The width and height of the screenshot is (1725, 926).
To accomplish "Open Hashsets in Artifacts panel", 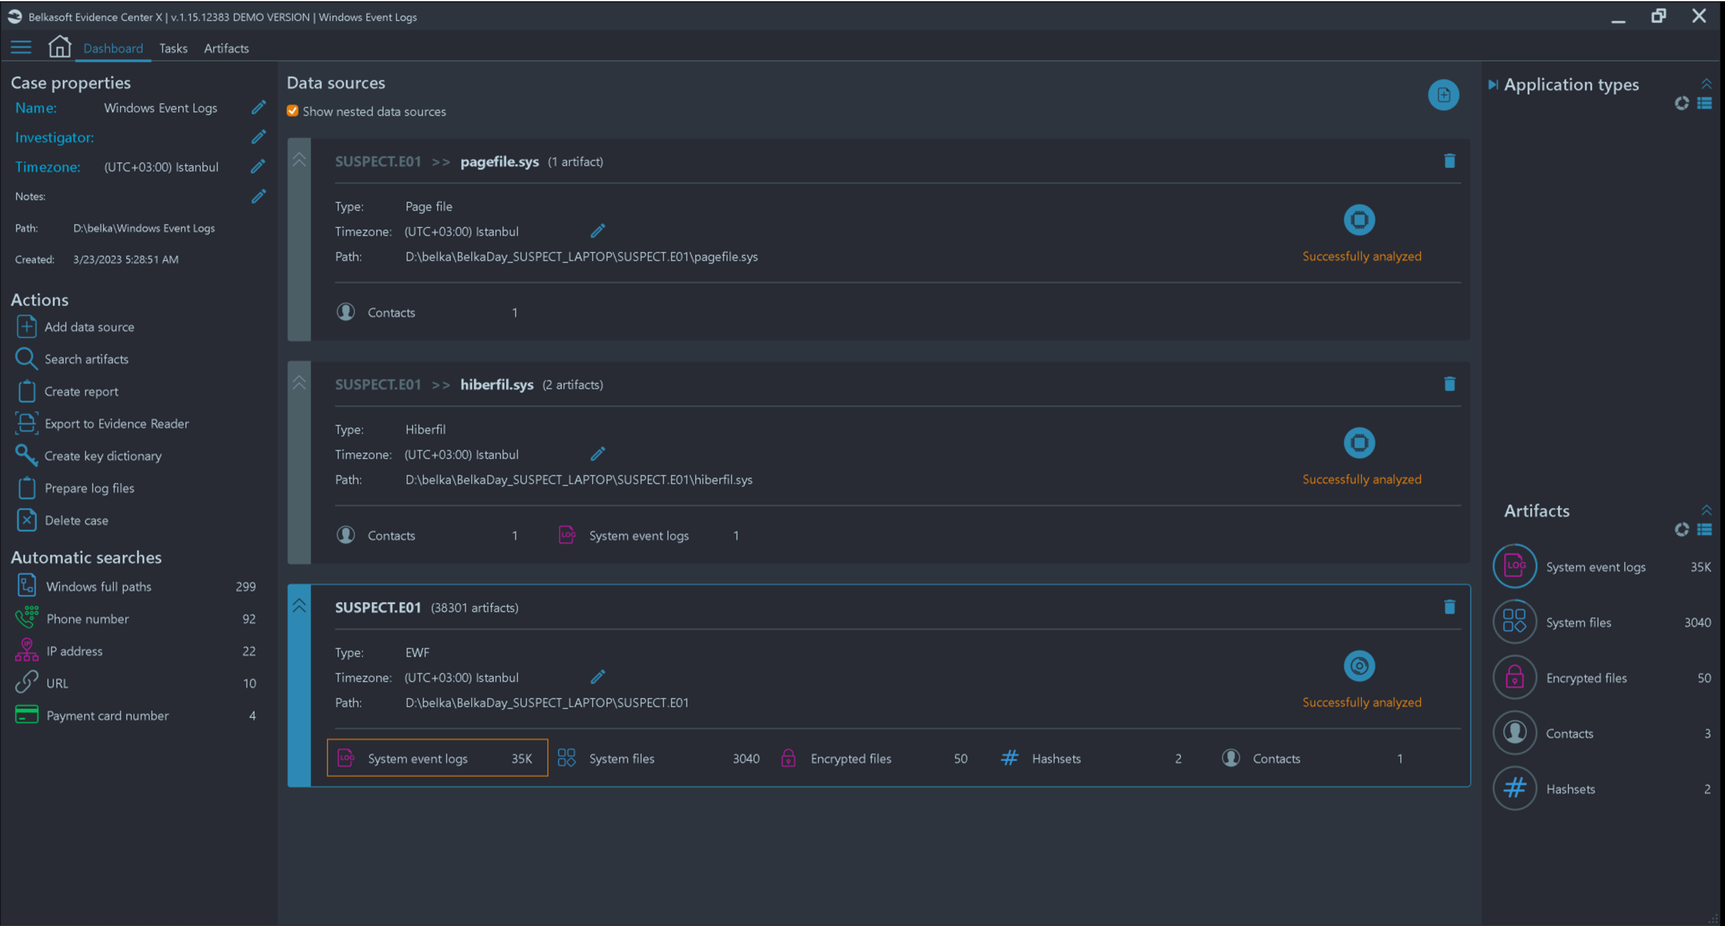I will point(1602,789).
